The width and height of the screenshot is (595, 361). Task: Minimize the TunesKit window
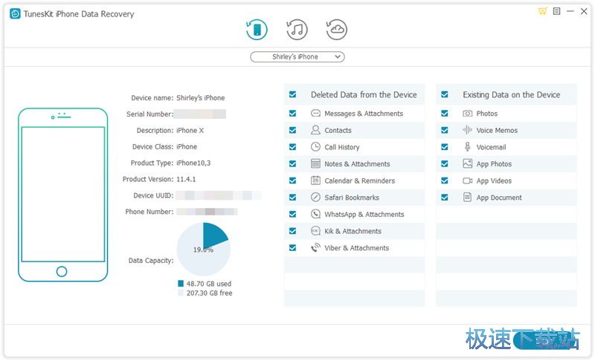click(570, 11)
